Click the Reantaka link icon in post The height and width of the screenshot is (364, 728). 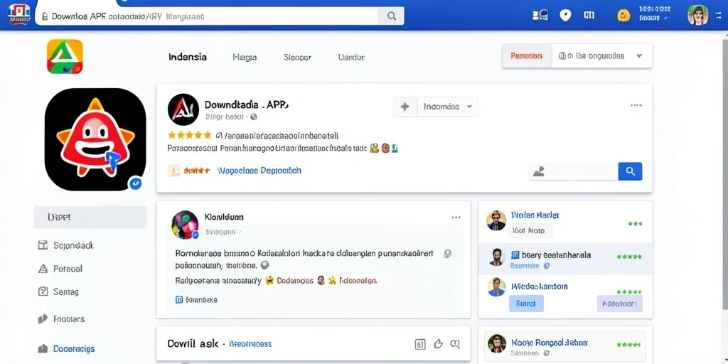pos(179,300)
